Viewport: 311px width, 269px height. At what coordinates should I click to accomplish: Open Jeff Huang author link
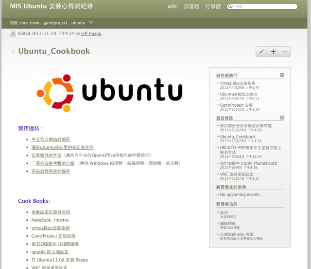pyautogui.click(x=91, y=34)
